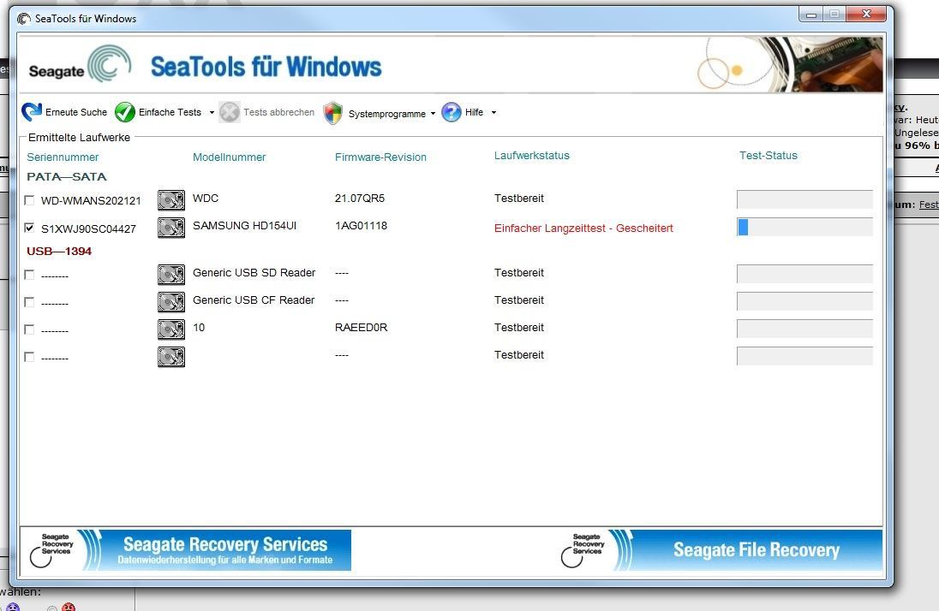Screen dimensions: 939x611
Task: Open the Hilfe menu
Action: pyautogui.click(x=475, y=112)
